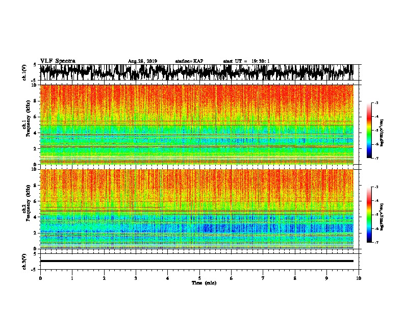The width and height of the screenshot is (404, 312).
Task: Click the "VLF Spectra" plot title
Action: [x=58, y=61]
